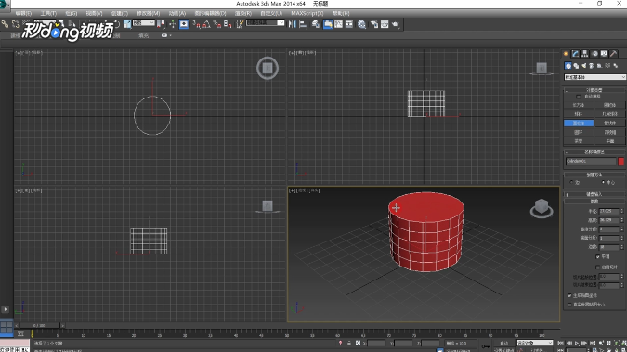This screenshot has width=627, height=352.
Task: Select the Space Warps category icon
Action: pos(607,66)
